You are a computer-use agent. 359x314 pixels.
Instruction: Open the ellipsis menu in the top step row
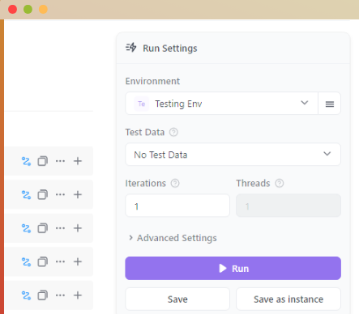click(60, 161)
